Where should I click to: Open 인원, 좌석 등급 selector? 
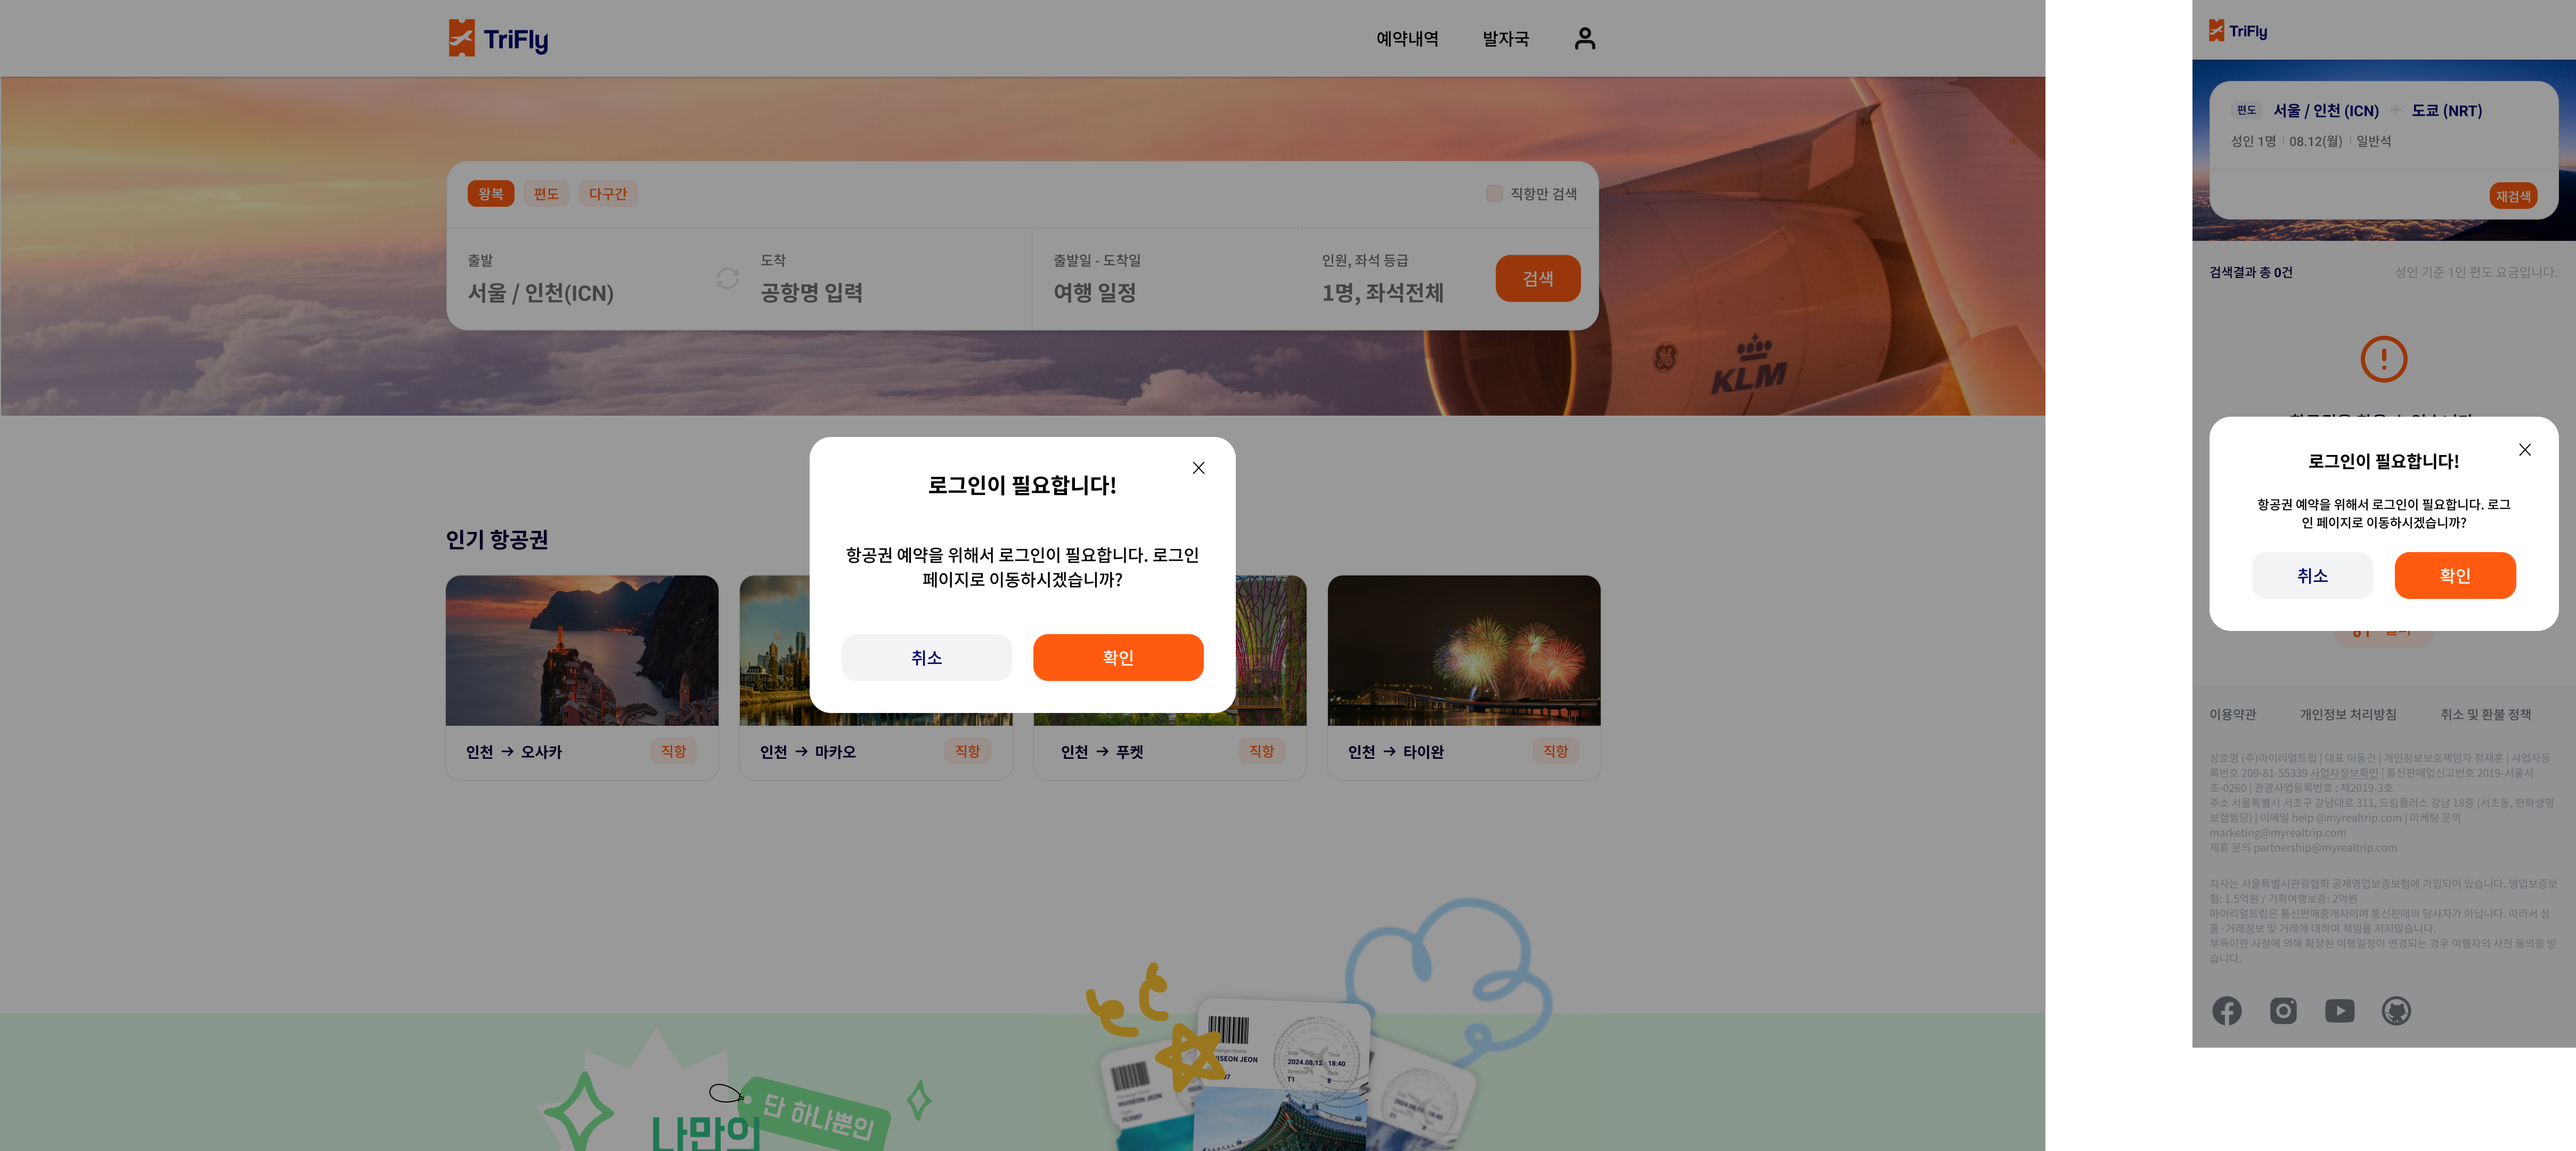1382,292
